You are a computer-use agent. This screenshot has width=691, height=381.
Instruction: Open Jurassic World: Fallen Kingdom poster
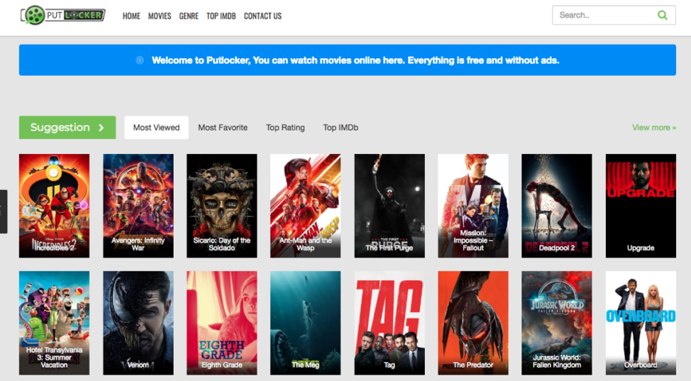coord(557,323)
